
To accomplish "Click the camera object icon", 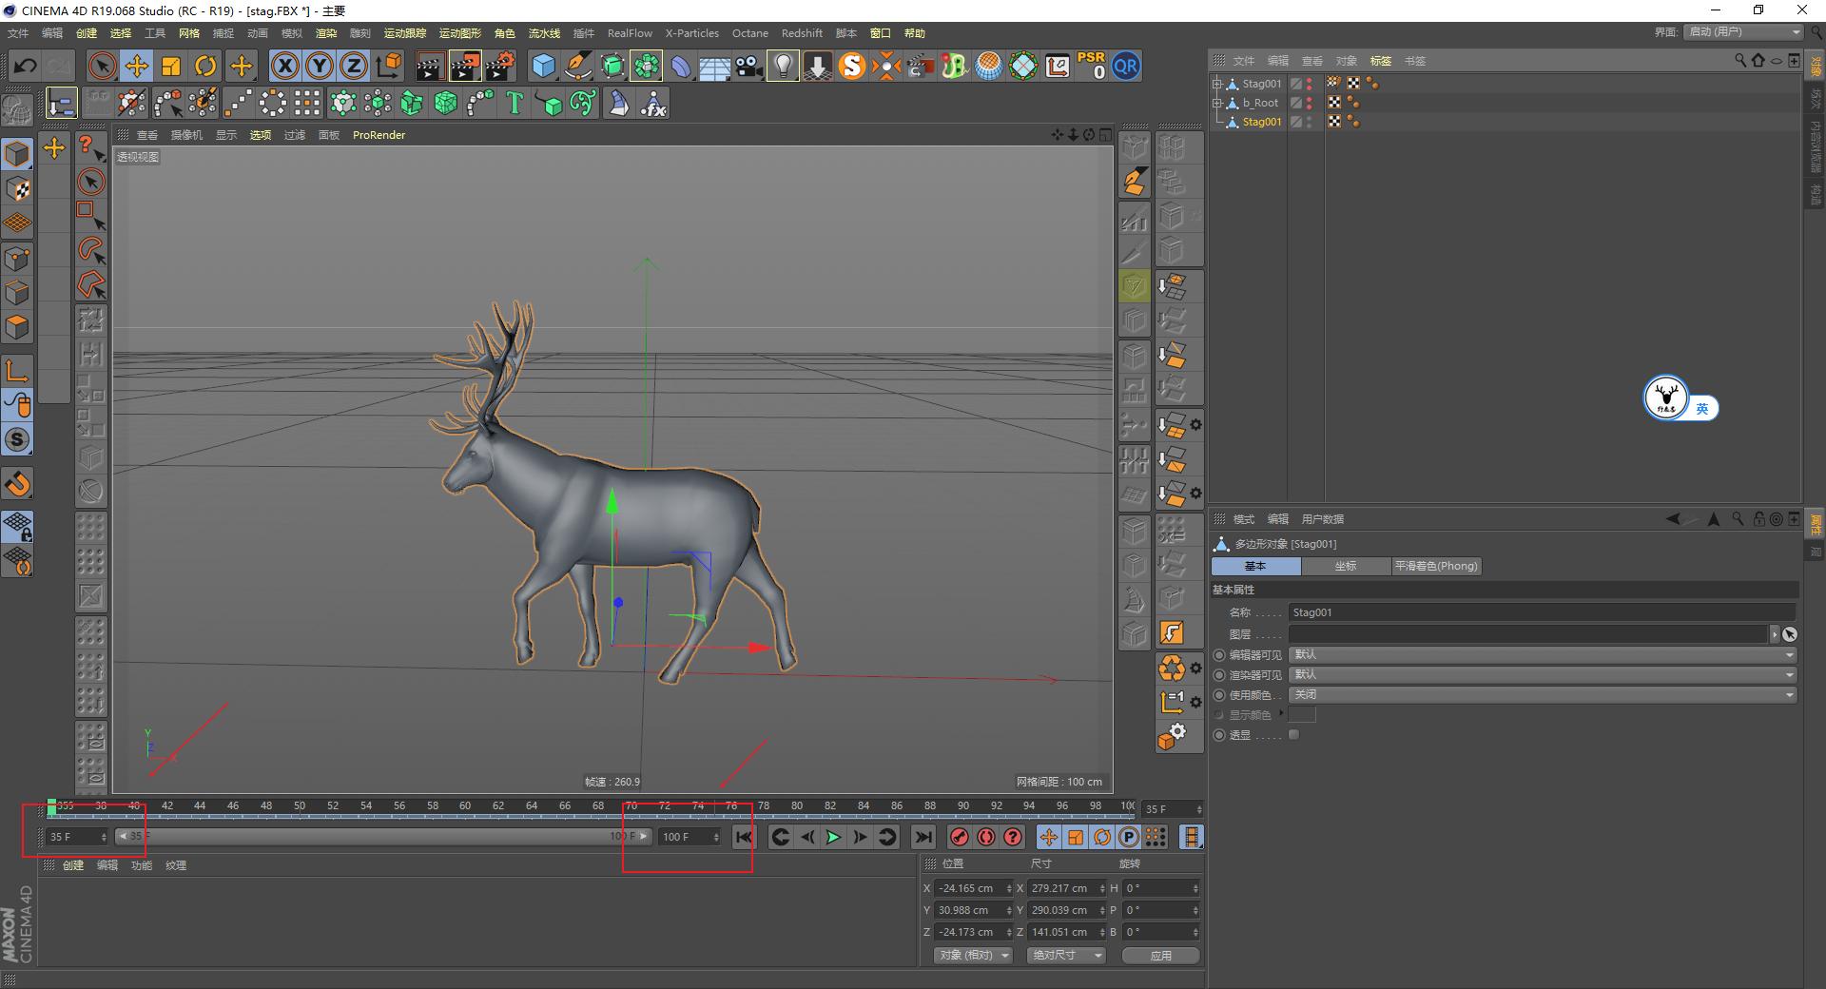I will 749,66.
